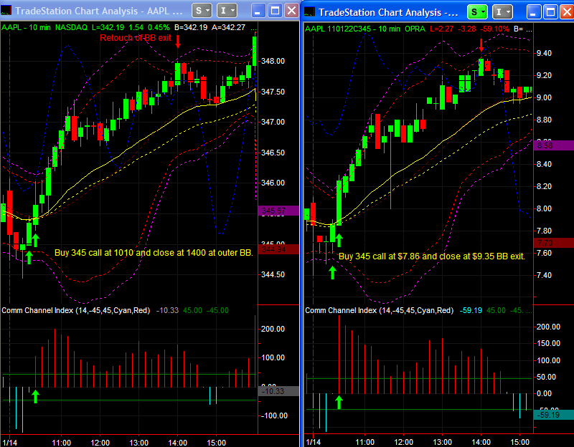
Task: Click 347.00 label on left price axis
Action: pyautogui.click(x=273, y=122)
